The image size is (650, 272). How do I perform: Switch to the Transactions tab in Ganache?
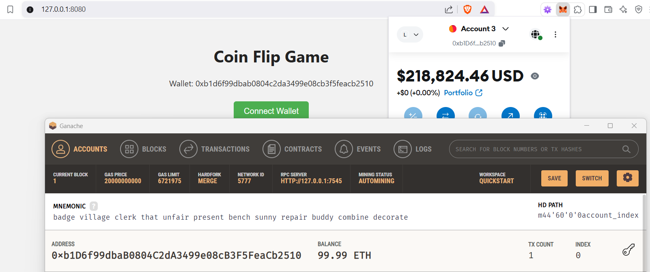(x=215, y=149)
